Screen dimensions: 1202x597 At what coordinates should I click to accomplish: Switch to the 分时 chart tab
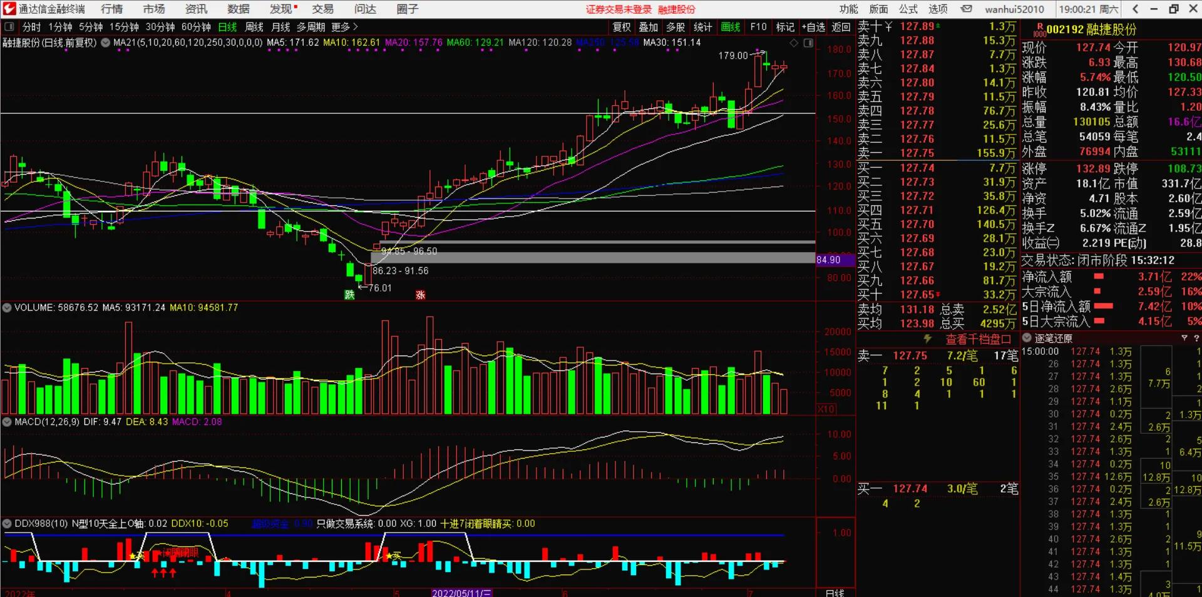tap(31, 27)
